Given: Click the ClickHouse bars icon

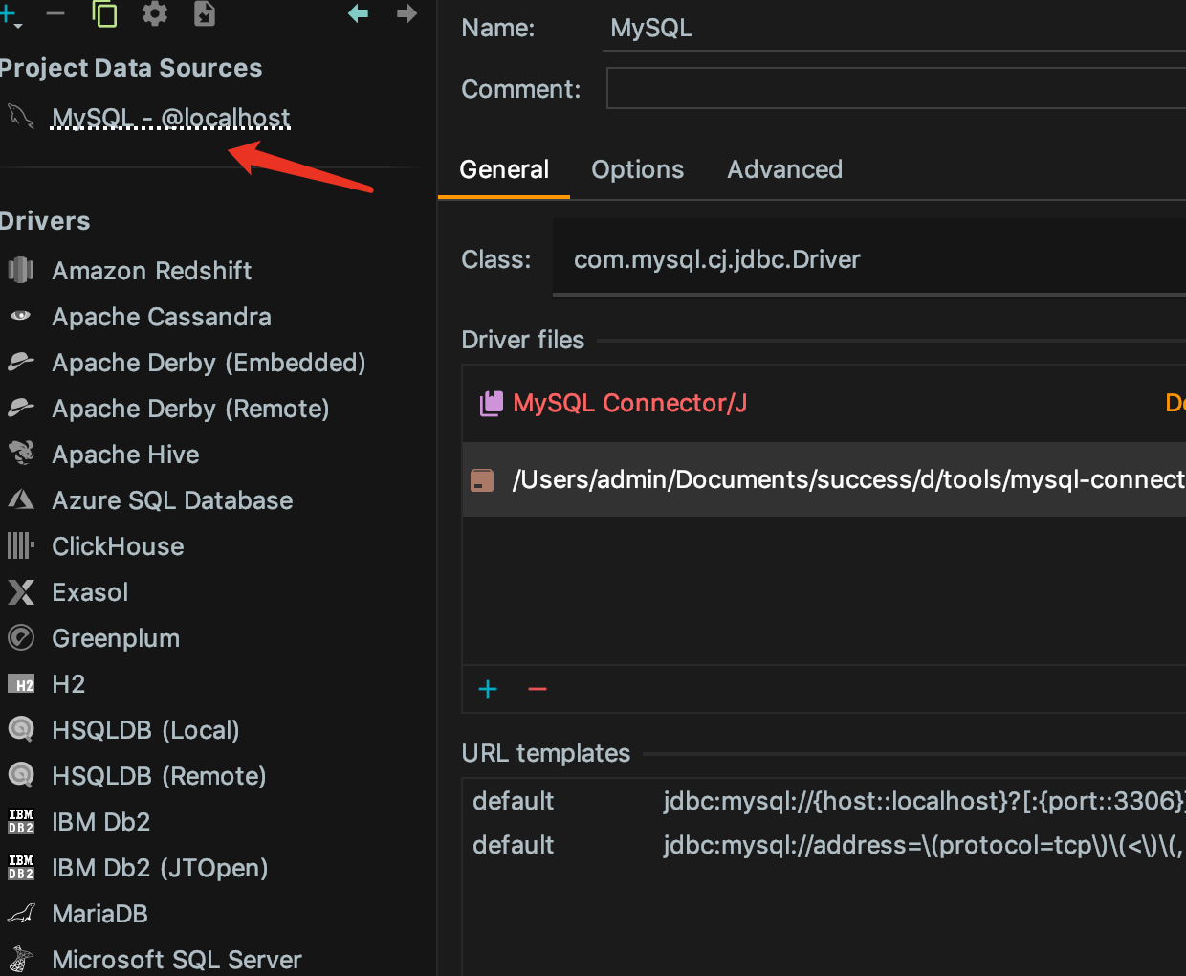Looking at the screenshot, I should click(21, 545).
